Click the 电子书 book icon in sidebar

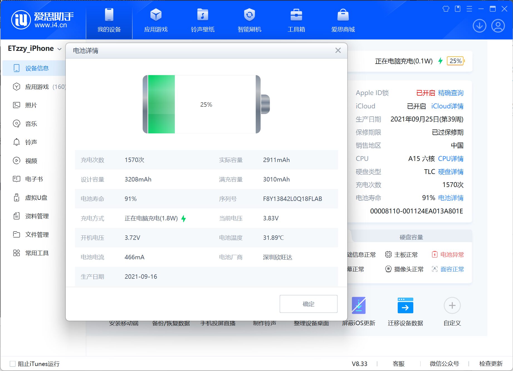(x=16, y=179)
